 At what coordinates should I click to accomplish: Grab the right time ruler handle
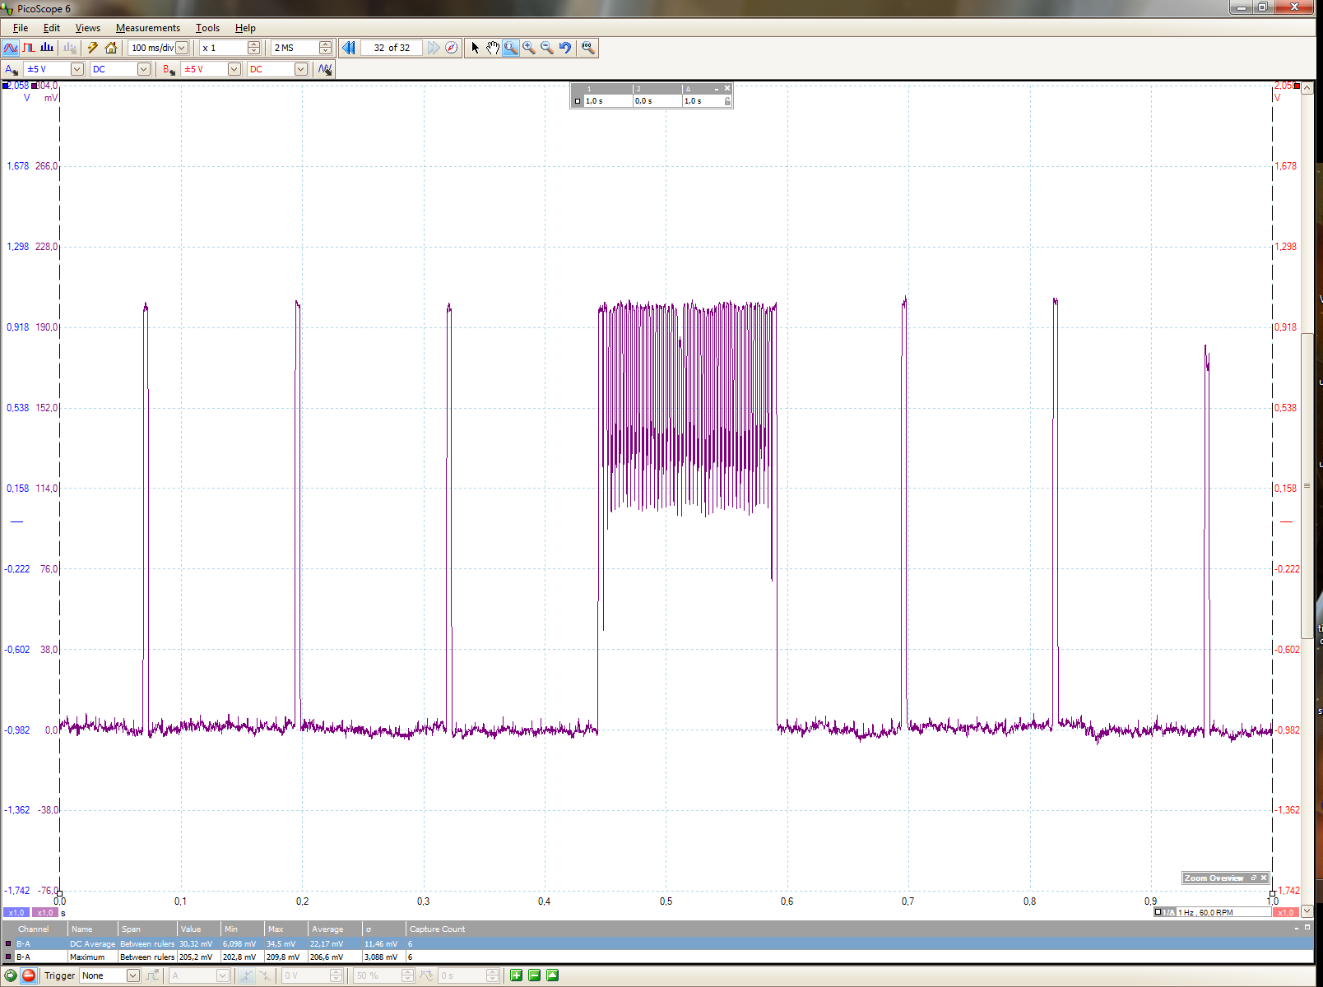[1273, 892]
